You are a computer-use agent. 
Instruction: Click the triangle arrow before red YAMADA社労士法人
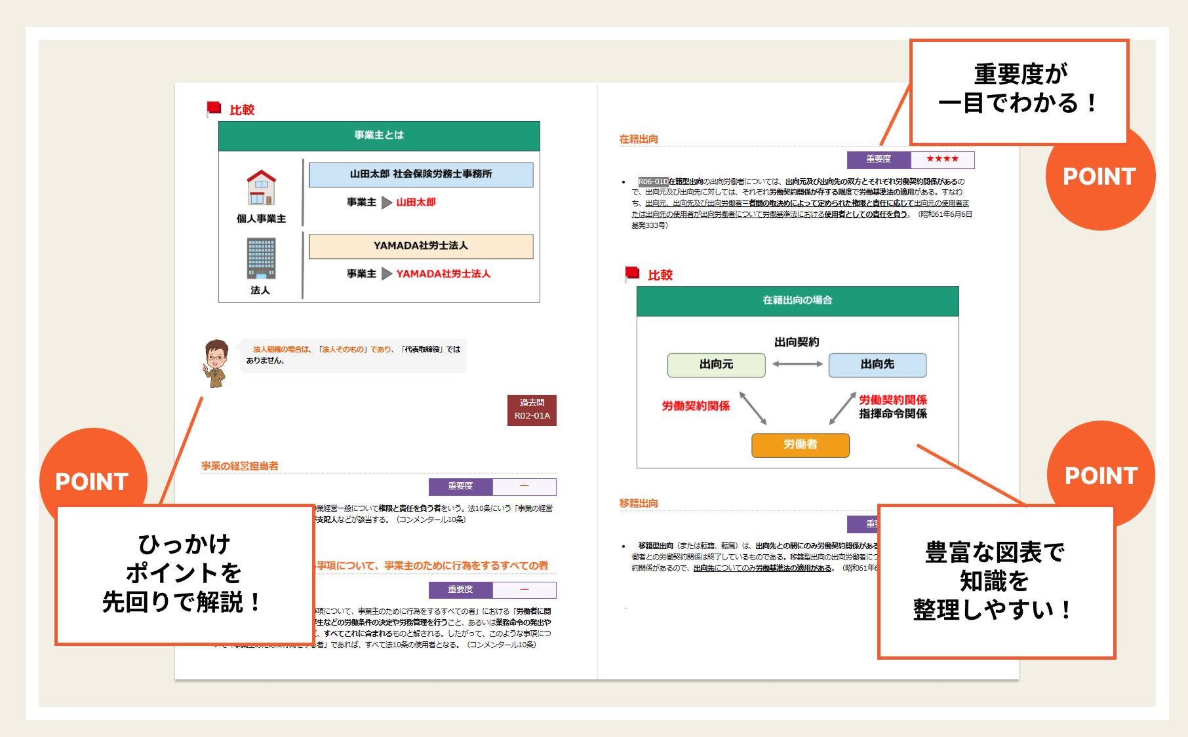point(387,274)
